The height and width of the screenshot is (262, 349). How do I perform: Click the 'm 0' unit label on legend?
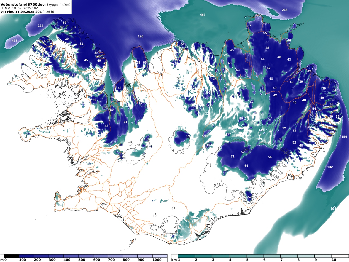pyautogui.click(x=3, y=260)
